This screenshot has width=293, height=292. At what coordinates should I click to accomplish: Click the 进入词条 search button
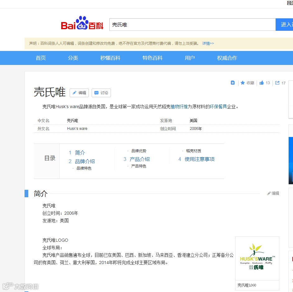pyautogui.click(x=284, y=25)
